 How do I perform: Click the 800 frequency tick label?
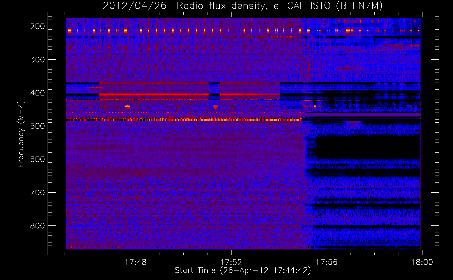pos(38,226)
